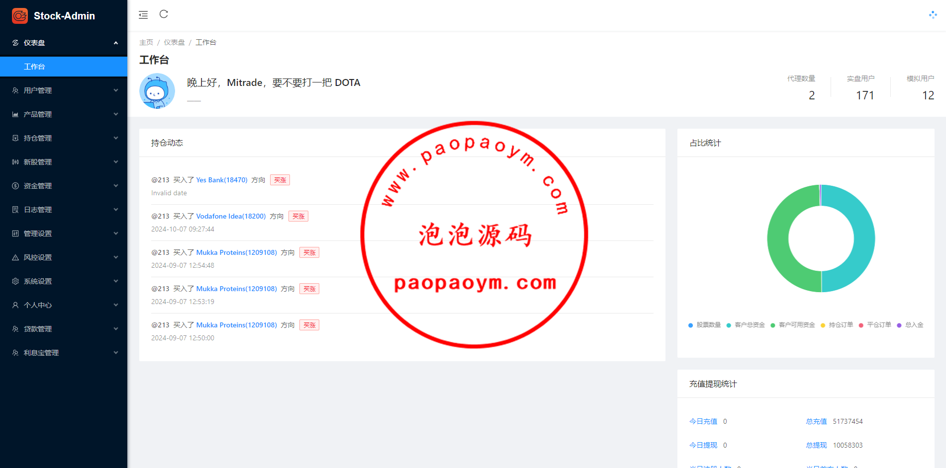Click the 个人中心 person icon
Image resolution: width=946 pixels, height=468 pixels.
pyautogui.click(x=15, y=305)
